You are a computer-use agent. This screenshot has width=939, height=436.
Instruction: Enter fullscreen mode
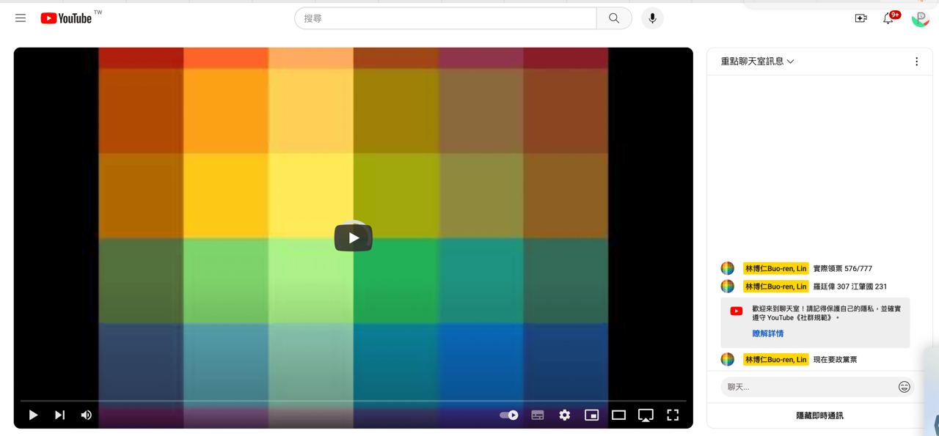[672, 415]
